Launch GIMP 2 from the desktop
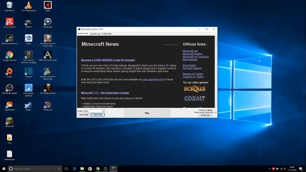 pyautogui.click(x=29, y=23)
